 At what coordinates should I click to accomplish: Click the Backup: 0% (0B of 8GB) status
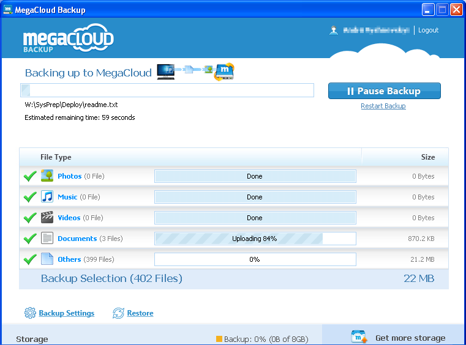point(266,339)
